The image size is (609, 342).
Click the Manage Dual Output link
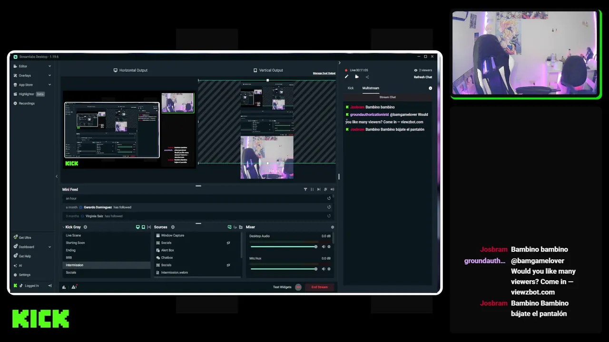324,73
